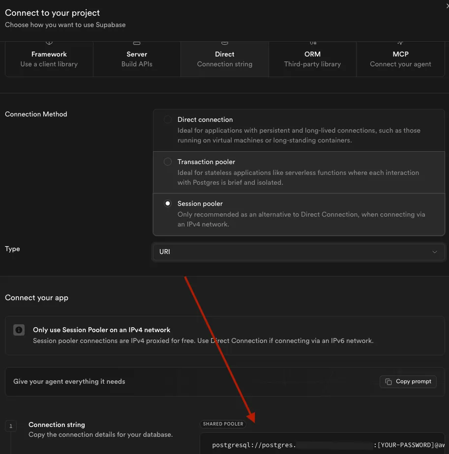Screen dimensions: 449x454
Task: Open the Direct Connection string tab
Action: click(225, 59)
